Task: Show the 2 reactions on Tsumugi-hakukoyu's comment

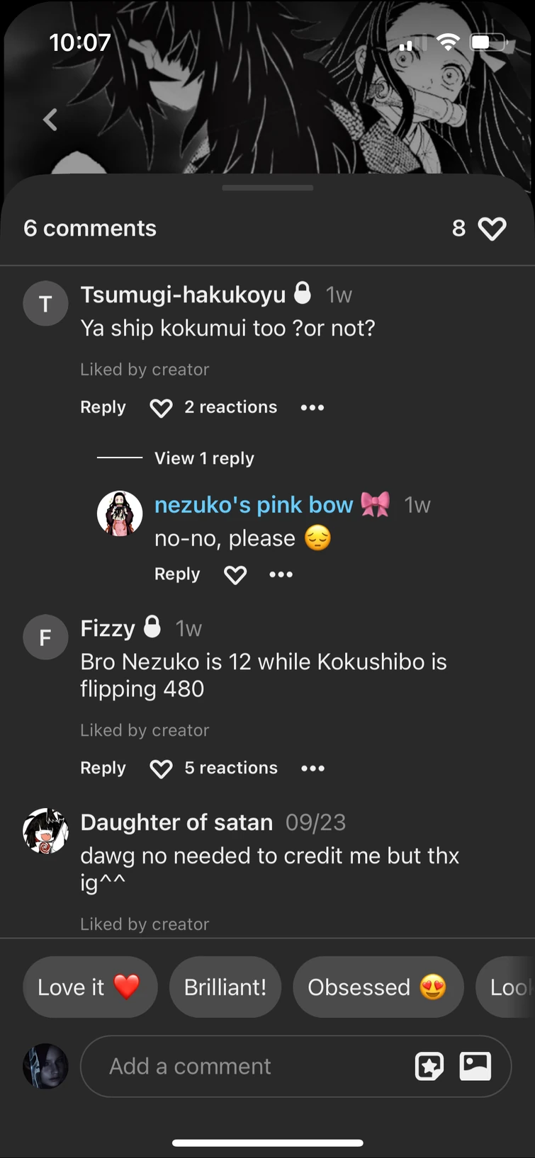Action: click(231, 407)
